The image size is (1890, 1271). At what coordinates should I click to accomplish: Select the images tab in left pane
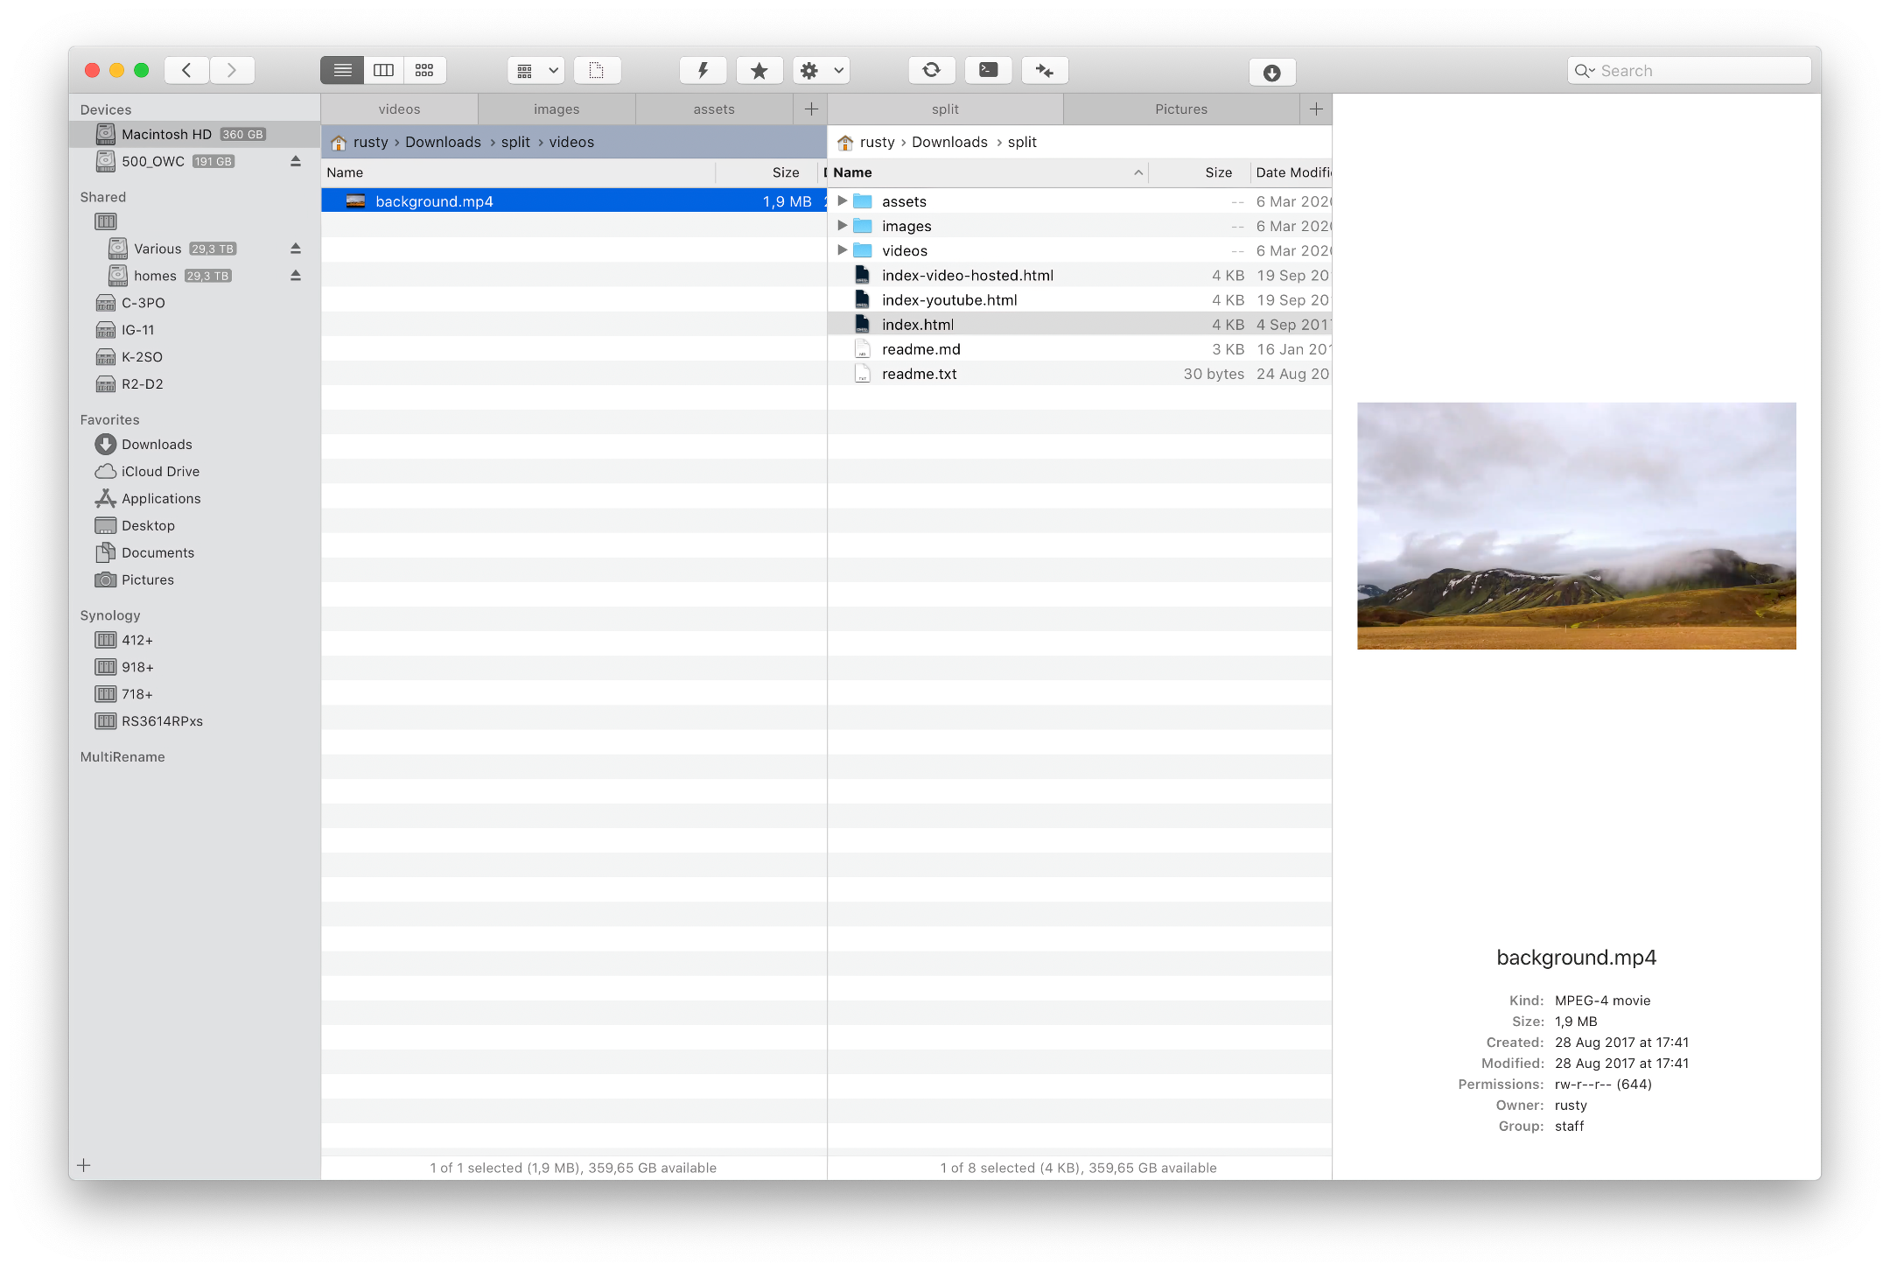[556, 109]
